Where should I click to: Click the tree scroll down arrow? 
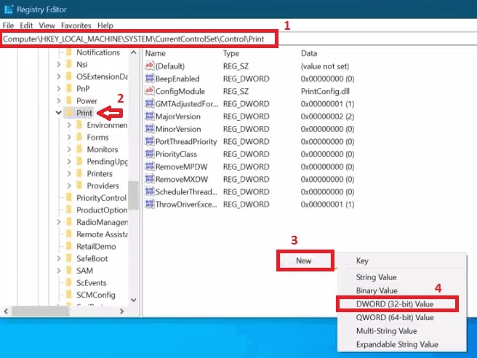[133, 300]
